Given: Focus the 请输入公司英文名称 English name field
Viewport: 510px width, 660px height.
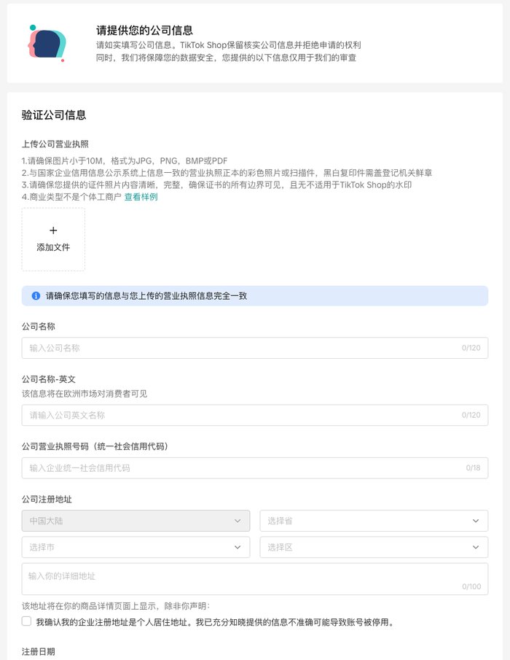Looking at the screenshot, I should pyautogui.click(x=255, y=415).
